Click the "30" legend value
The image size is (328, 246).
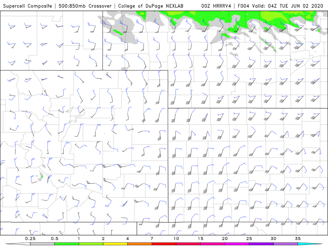[273, 239]
